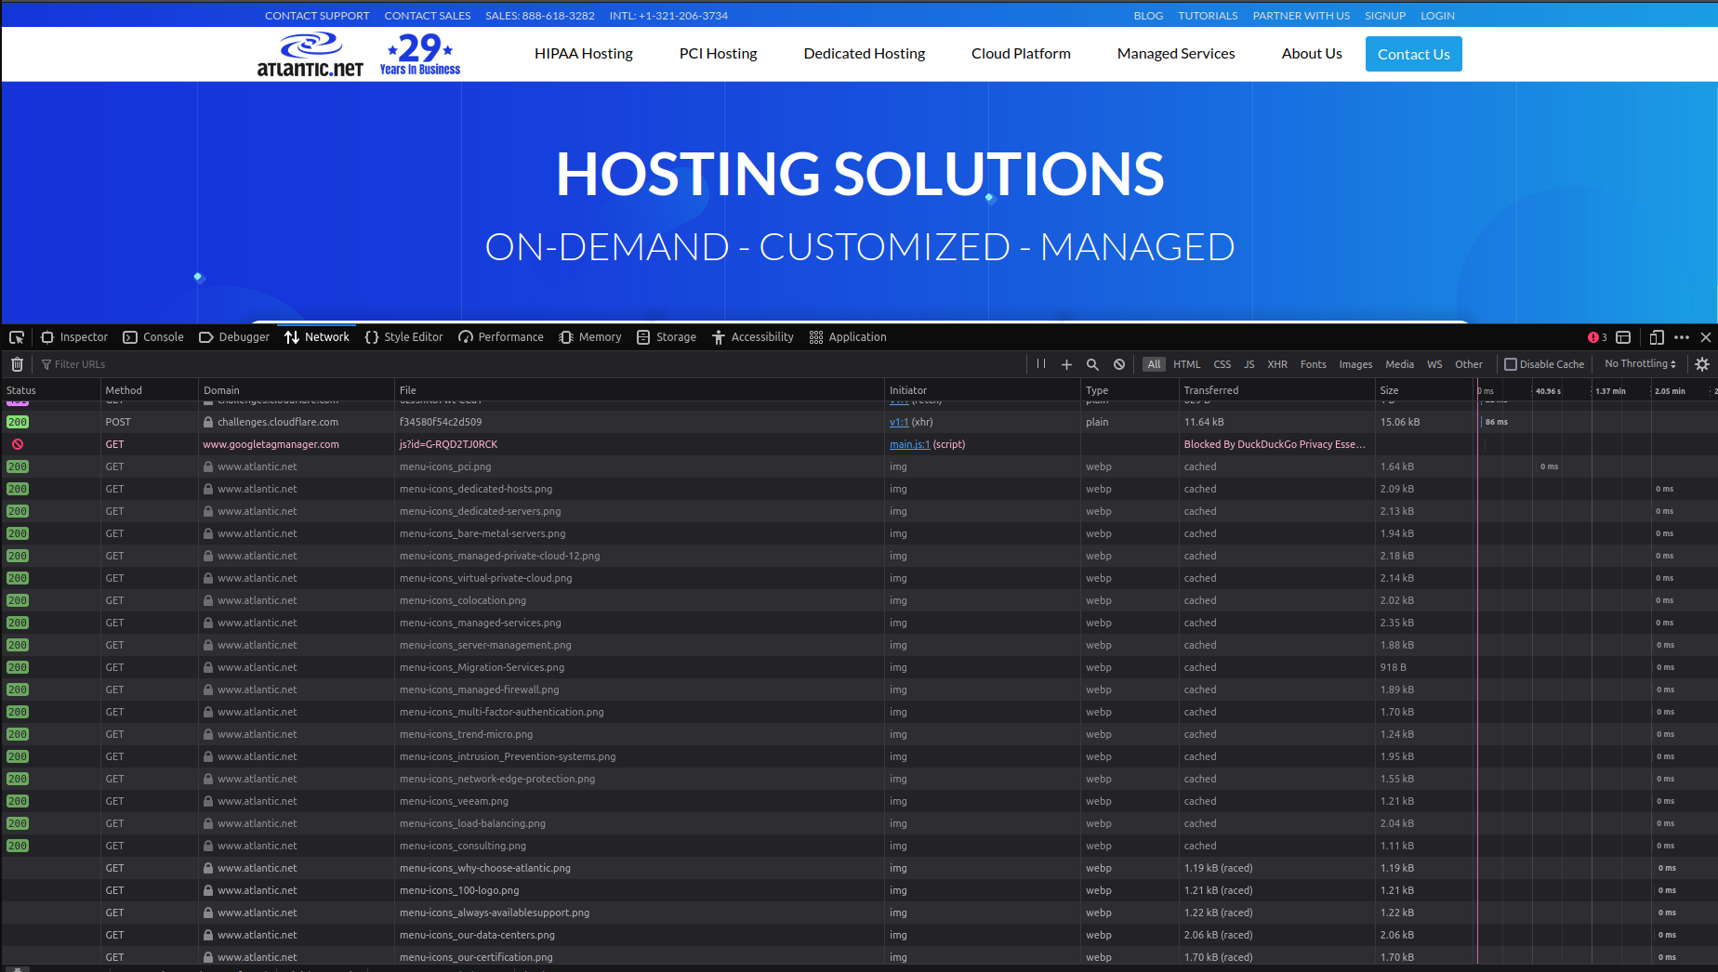Sort requests by Transferred column header

click(x=1210, y=390)
